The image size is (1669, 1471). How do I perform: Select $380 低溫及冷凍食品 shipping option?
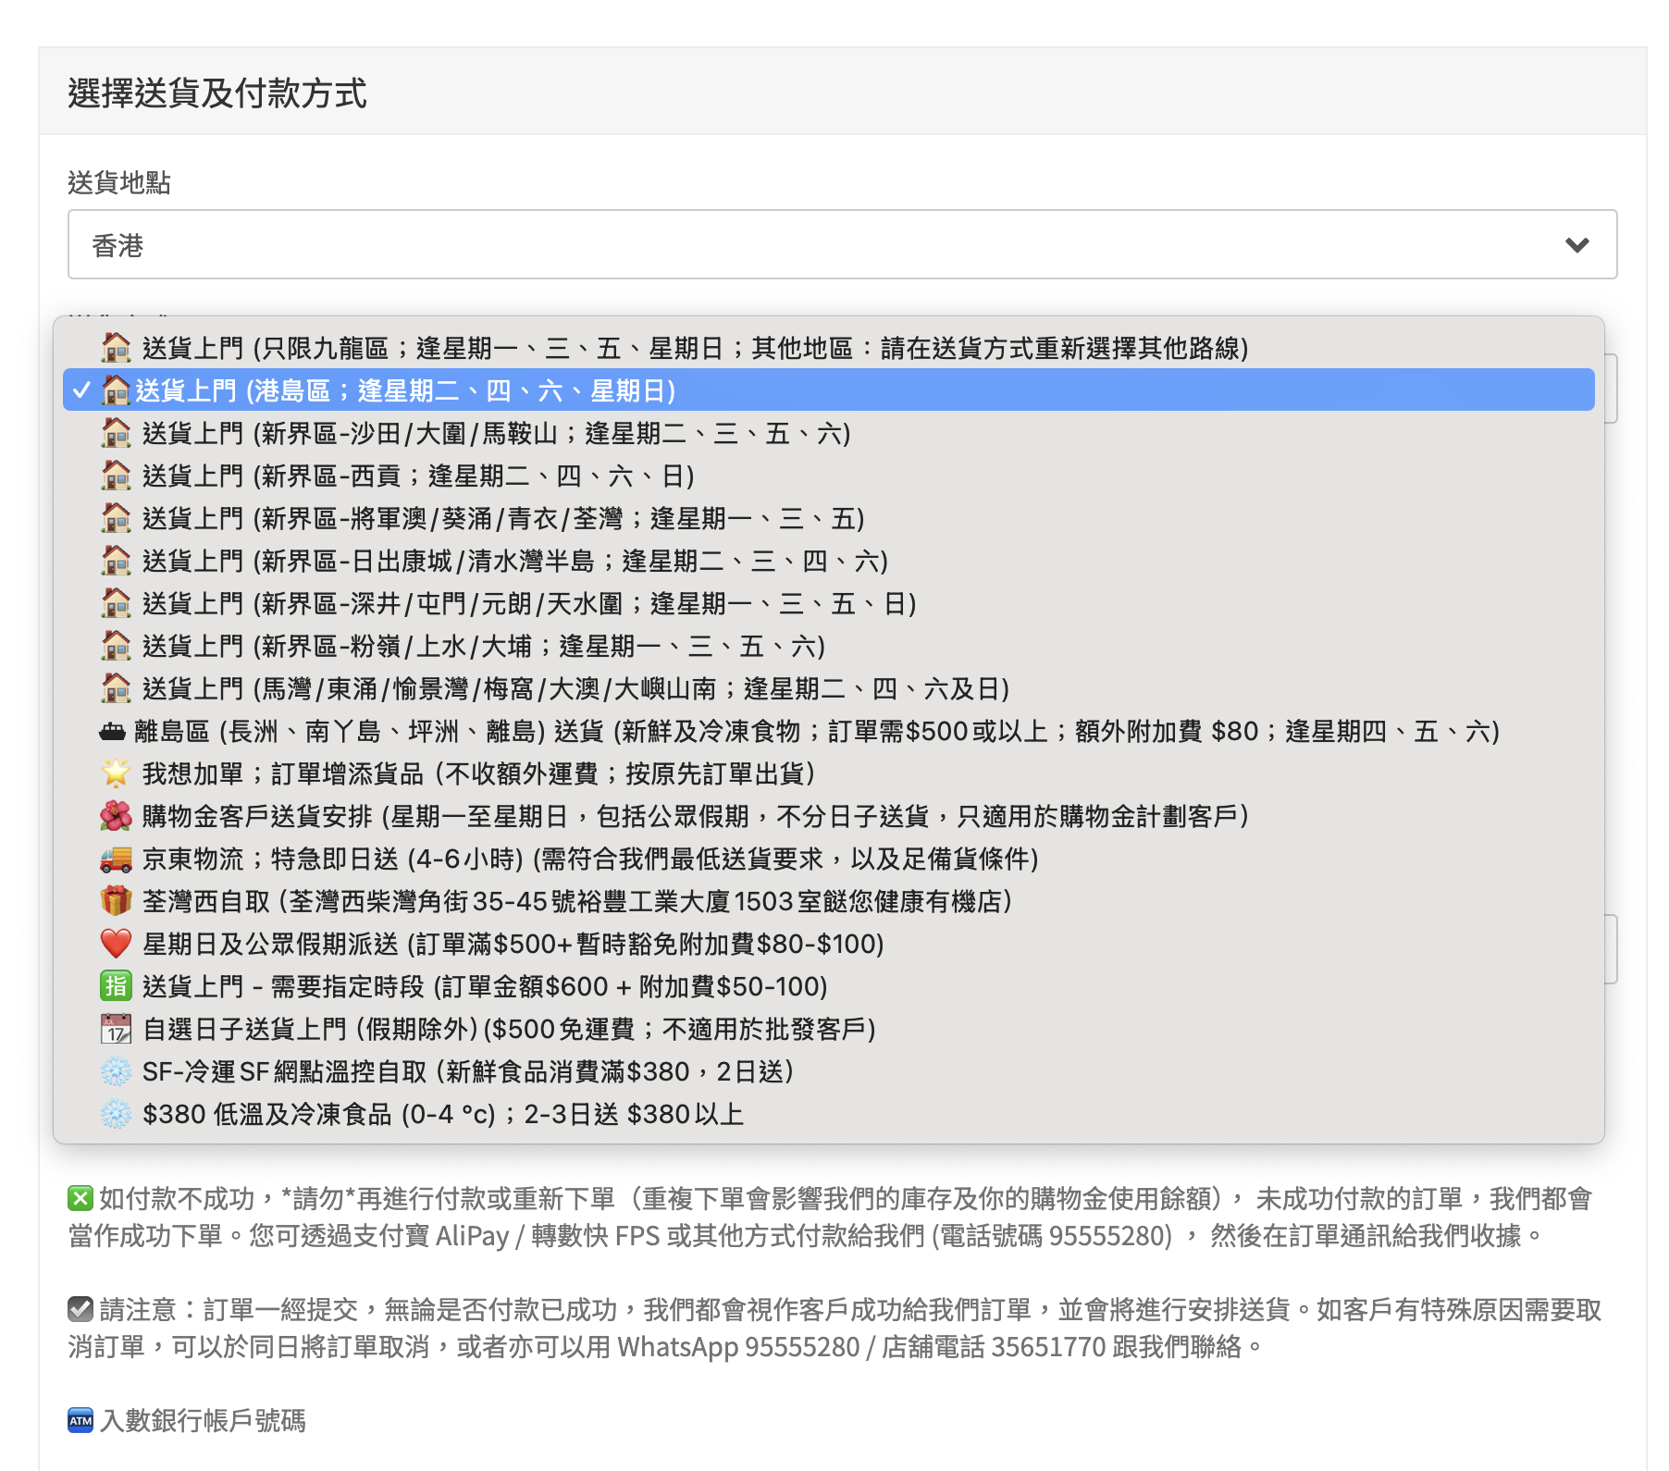443,1114
